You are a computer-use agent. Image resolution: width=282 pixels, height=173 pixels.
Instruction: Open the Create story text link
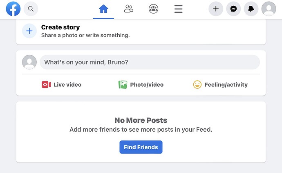coord(60,27)
